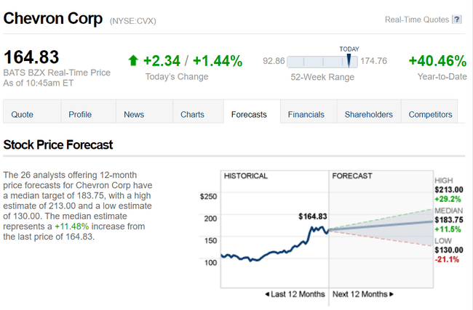Click the green up arrow beside Today's Change
The width and height of the screenshot is (473, 310).
133,61
